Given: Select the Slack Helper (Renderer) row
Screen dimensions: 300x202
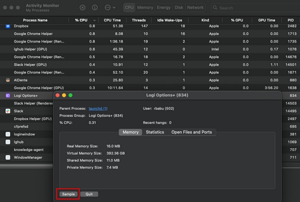Looking at the screenshot, I should tap(26, 103).
